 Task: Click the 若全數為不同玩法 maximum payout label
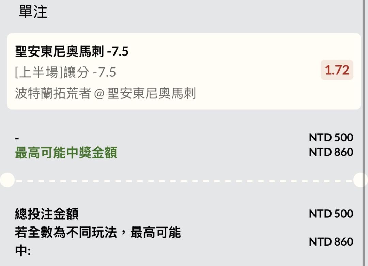pos(97,233)
